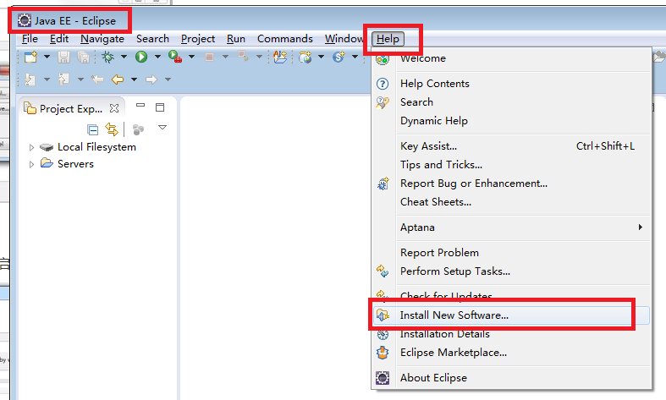
Task: Click the Last Edit Location arrow icon
Action: pyautogui.click(x=97, y=79)
